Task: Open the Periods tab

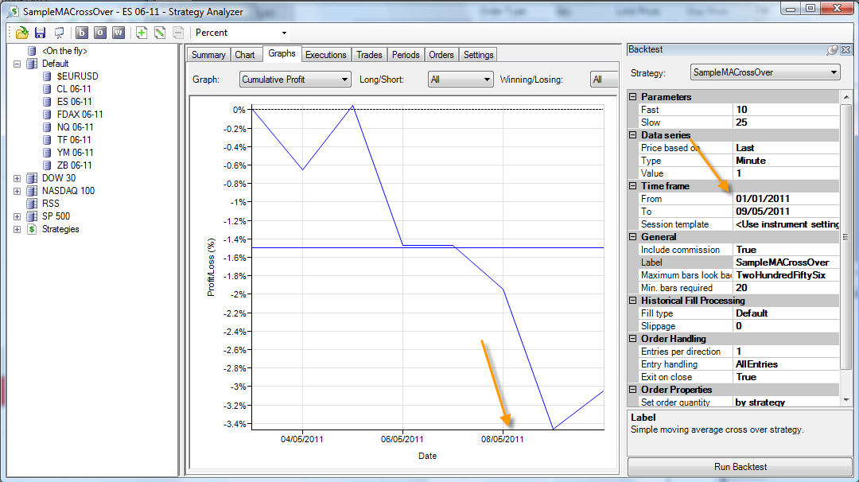Action: click(406, 55)
